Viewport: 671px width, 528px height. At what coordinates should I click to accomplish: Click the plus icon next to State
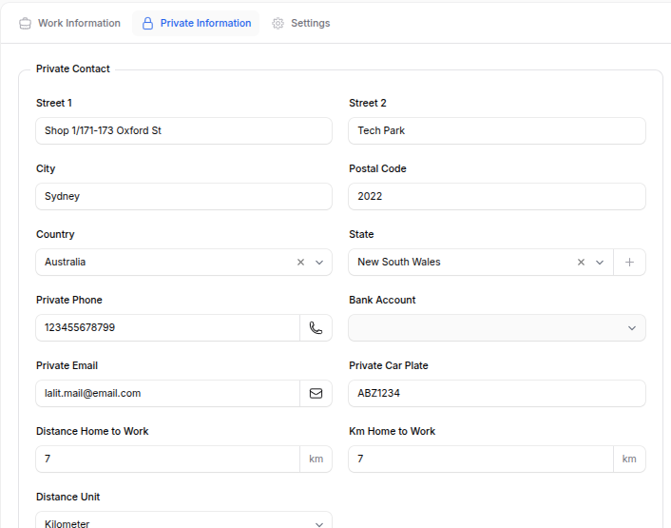point(629,263)
